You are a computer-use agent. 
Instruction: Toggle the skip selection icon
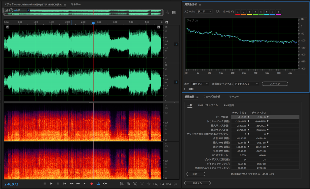point(105,184)
